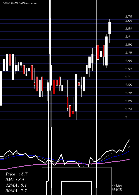Click the 8.54 price axis label
Viewport: 139px width, 195px height.
click(x=128, y=29)
